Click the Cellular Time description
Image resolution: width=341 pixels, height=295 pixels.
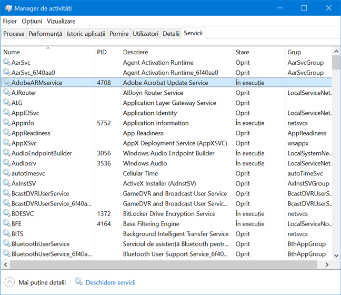click(x=141, y=173)
